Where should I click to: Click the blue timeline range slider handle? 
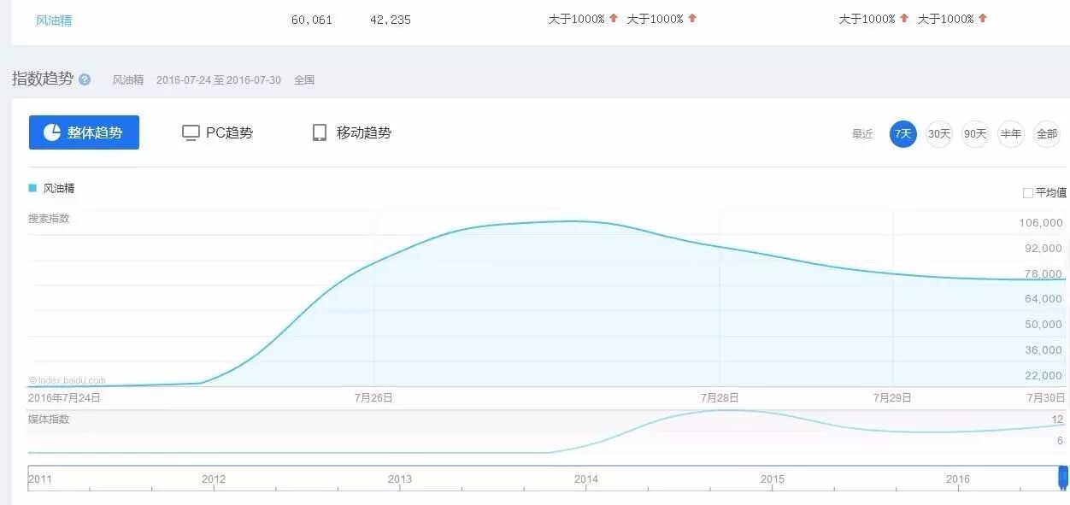[1063, 477]
